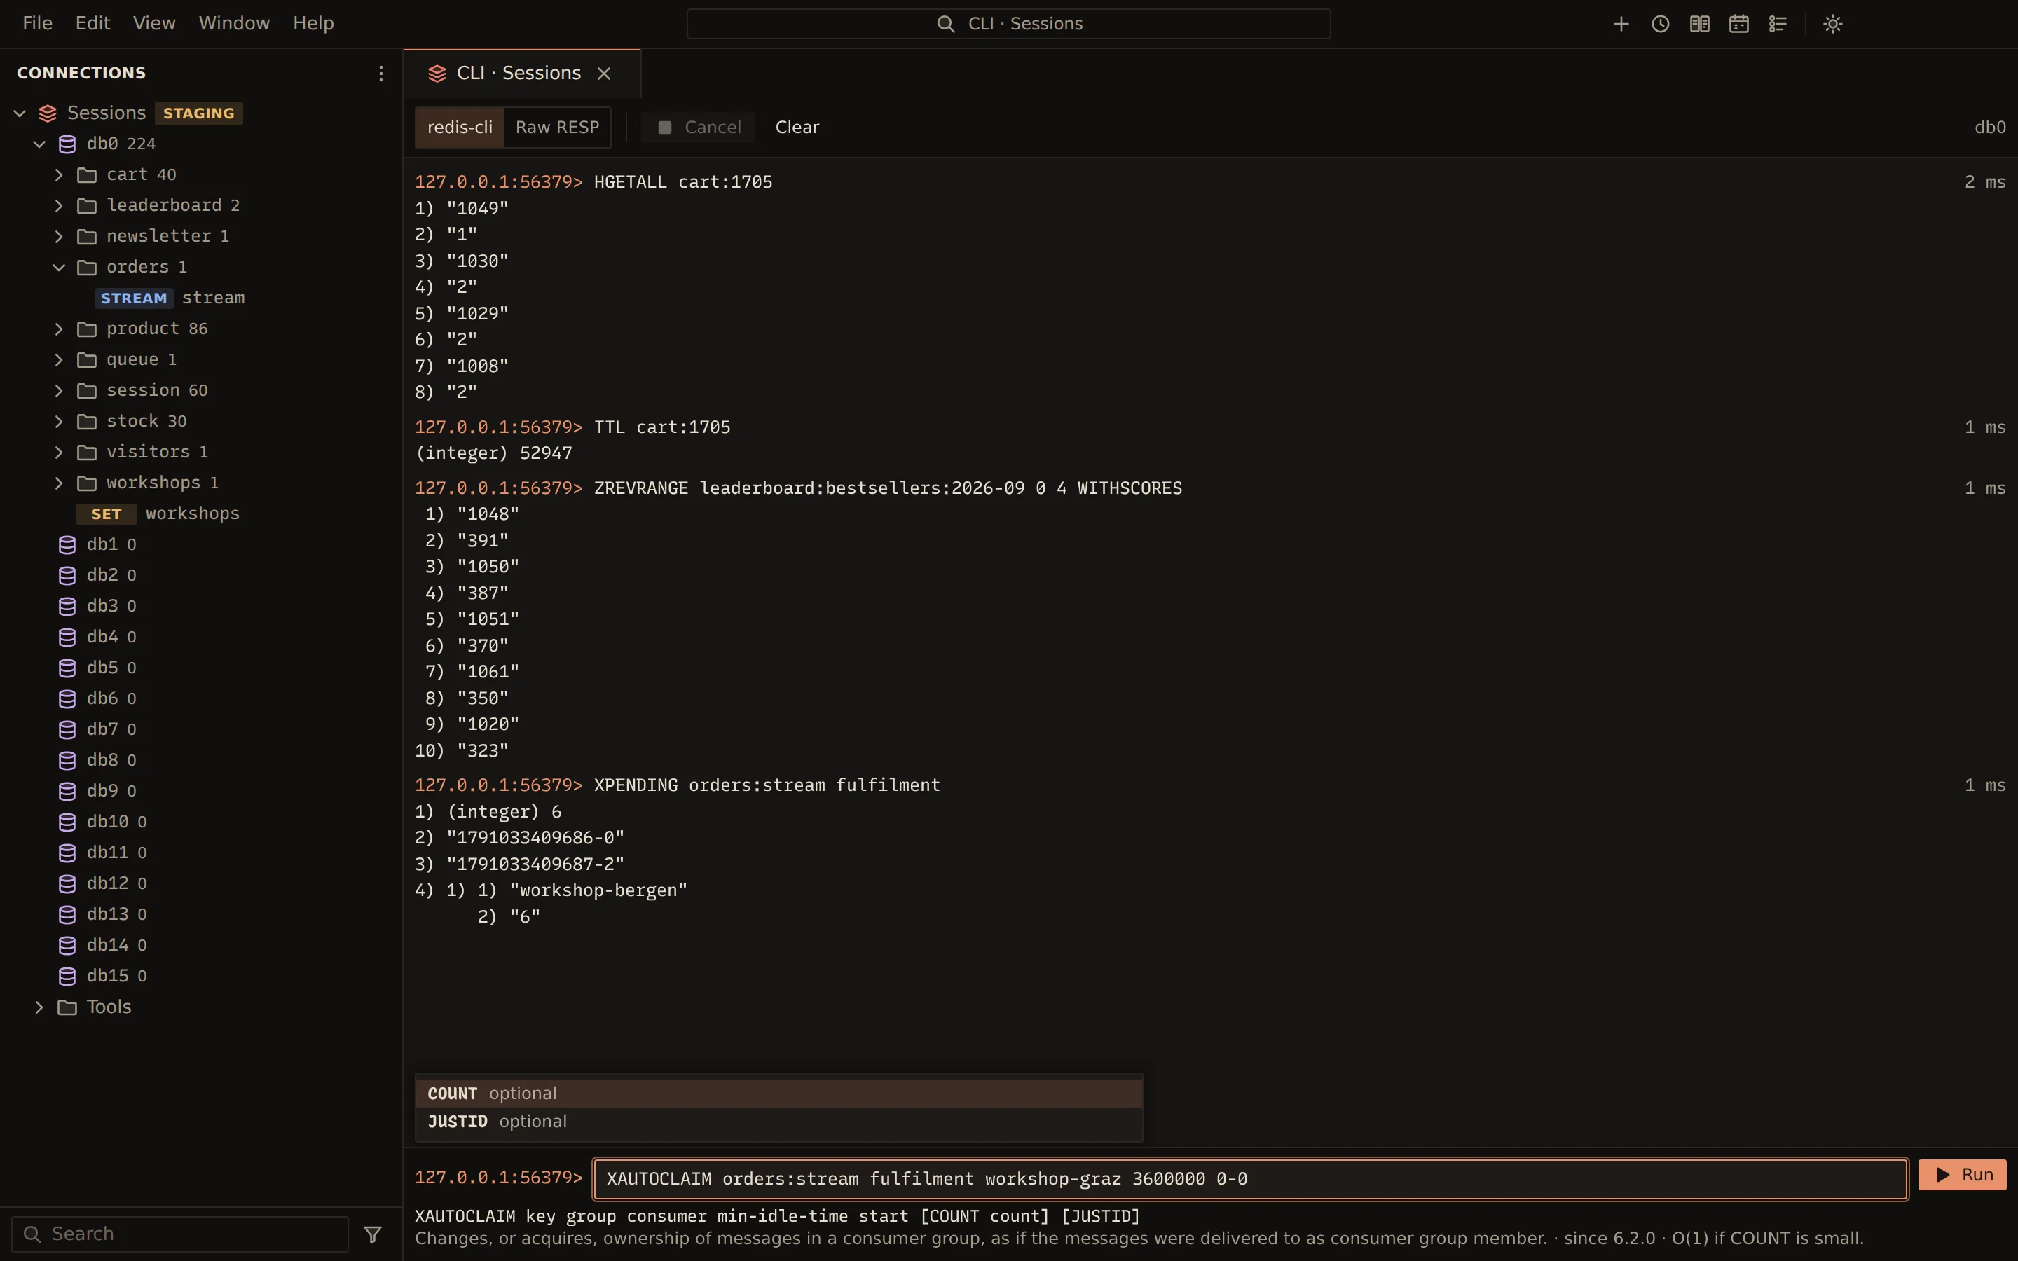
Task: Click the SET type badge
Action: tap(106, 514)
